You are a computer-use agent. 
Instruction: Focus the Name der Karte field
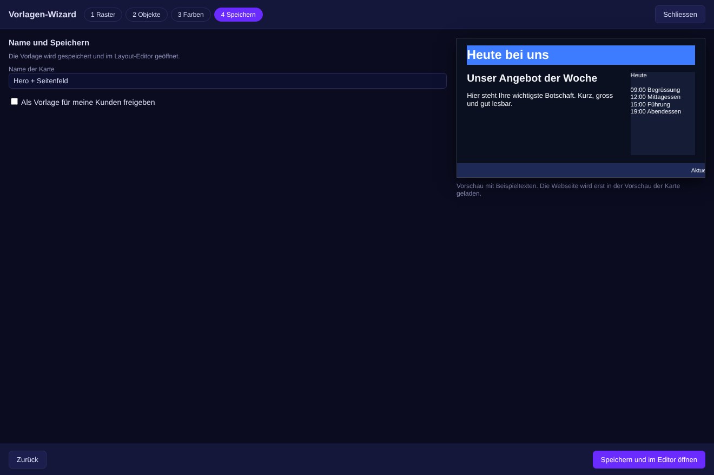tap(228, 81)
